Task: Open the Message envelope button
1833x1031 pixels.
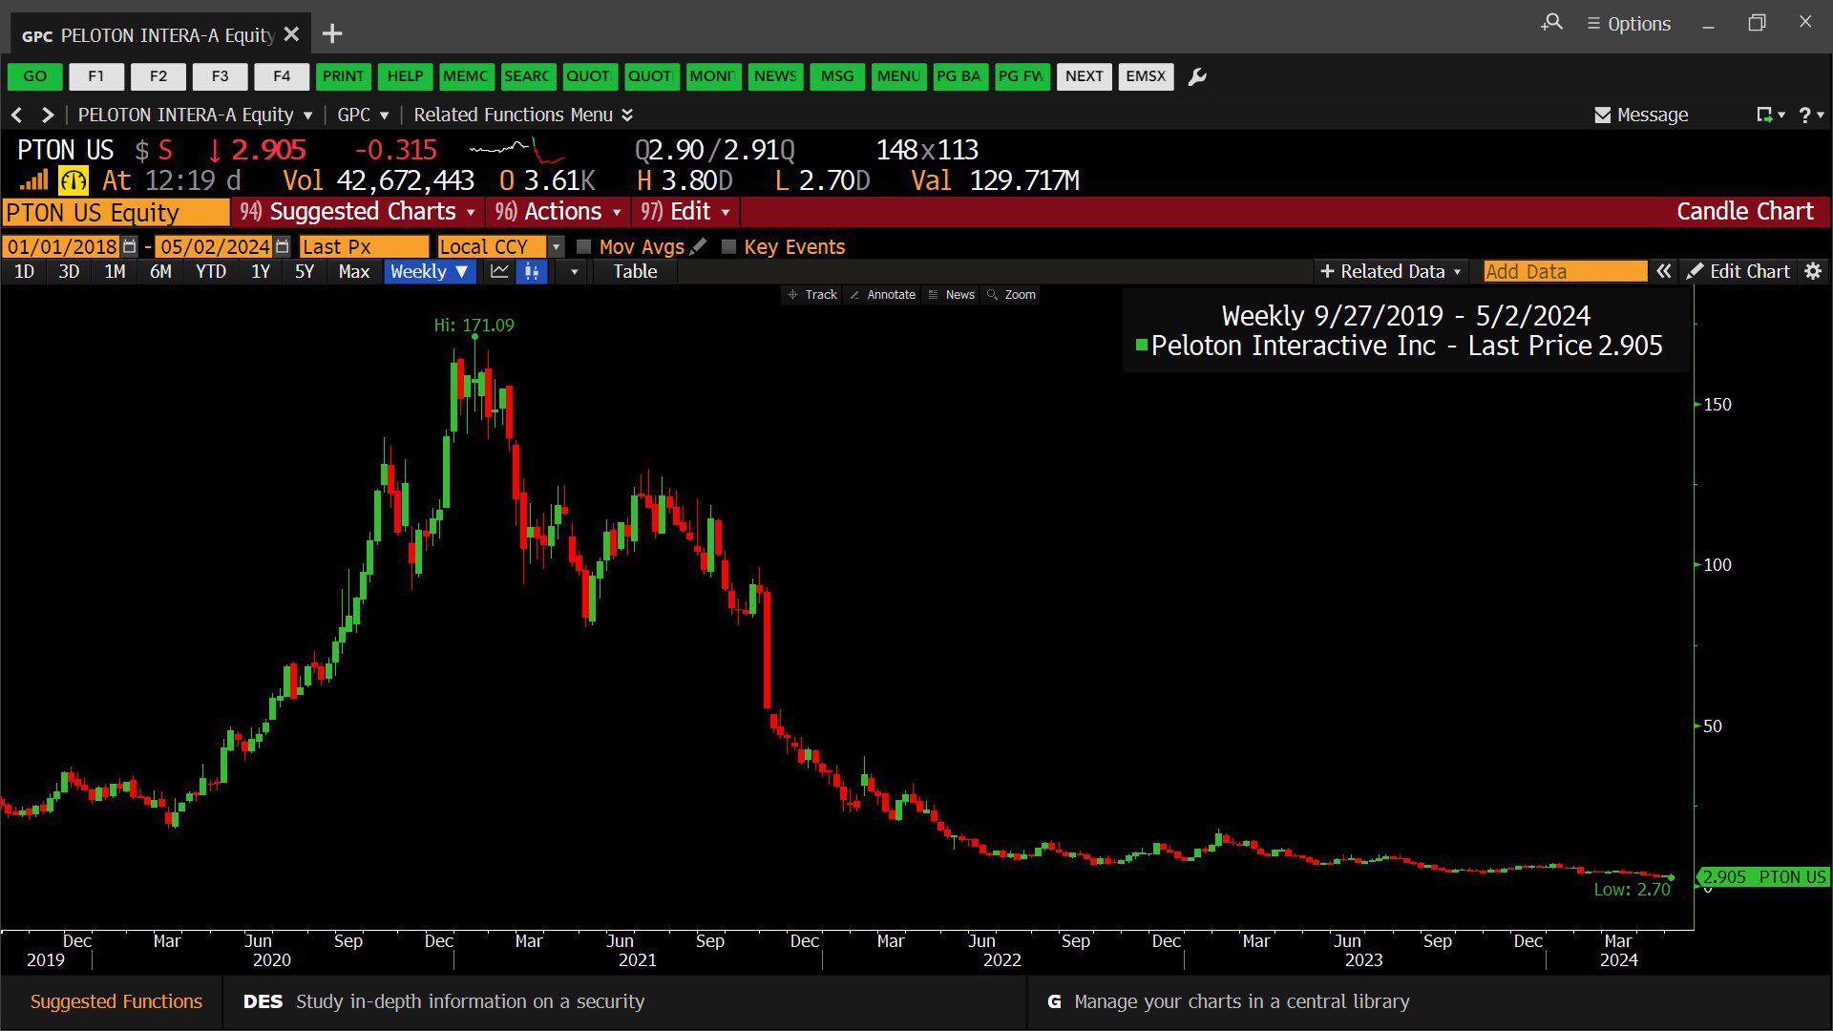Action: point(1641,115)
